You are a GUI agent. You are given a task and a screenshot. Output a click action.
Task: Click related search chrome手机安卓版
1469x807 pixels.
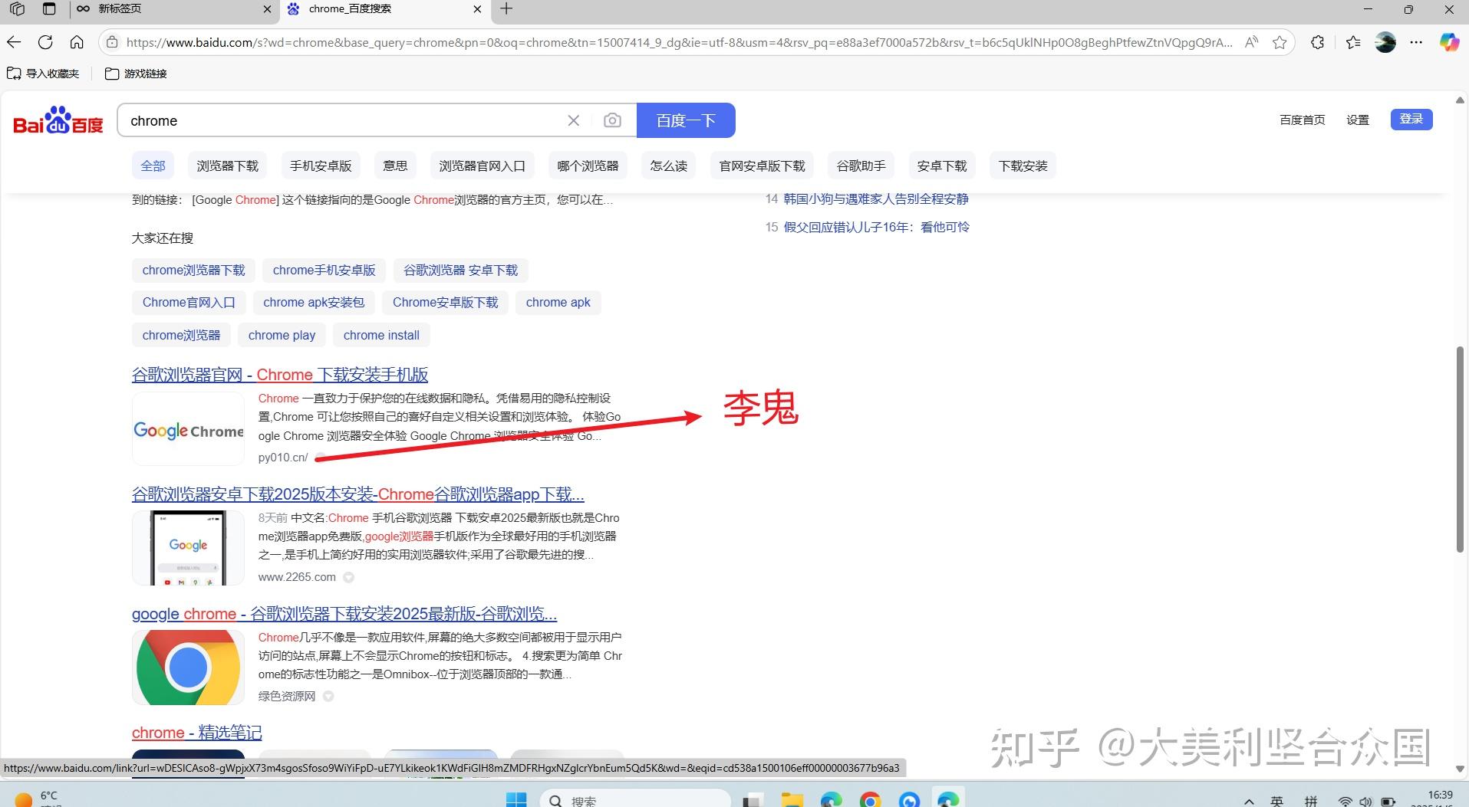324,270
